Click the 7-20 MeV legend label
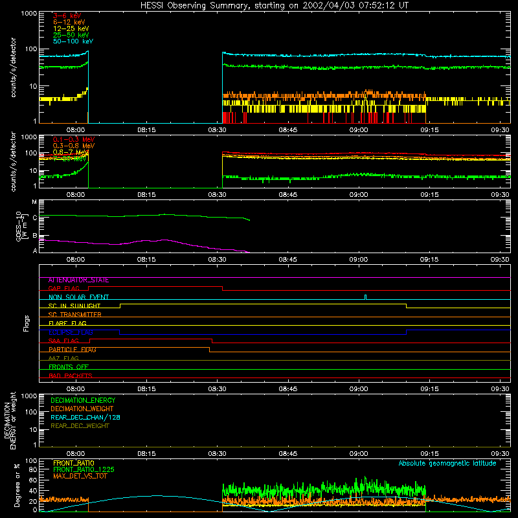Viewport: 518px width, 518px height. click(x=70, y=159)
